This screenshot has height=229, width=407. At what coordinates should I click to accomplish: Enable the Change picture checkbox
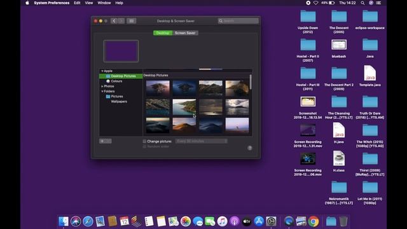coord(144,141)
